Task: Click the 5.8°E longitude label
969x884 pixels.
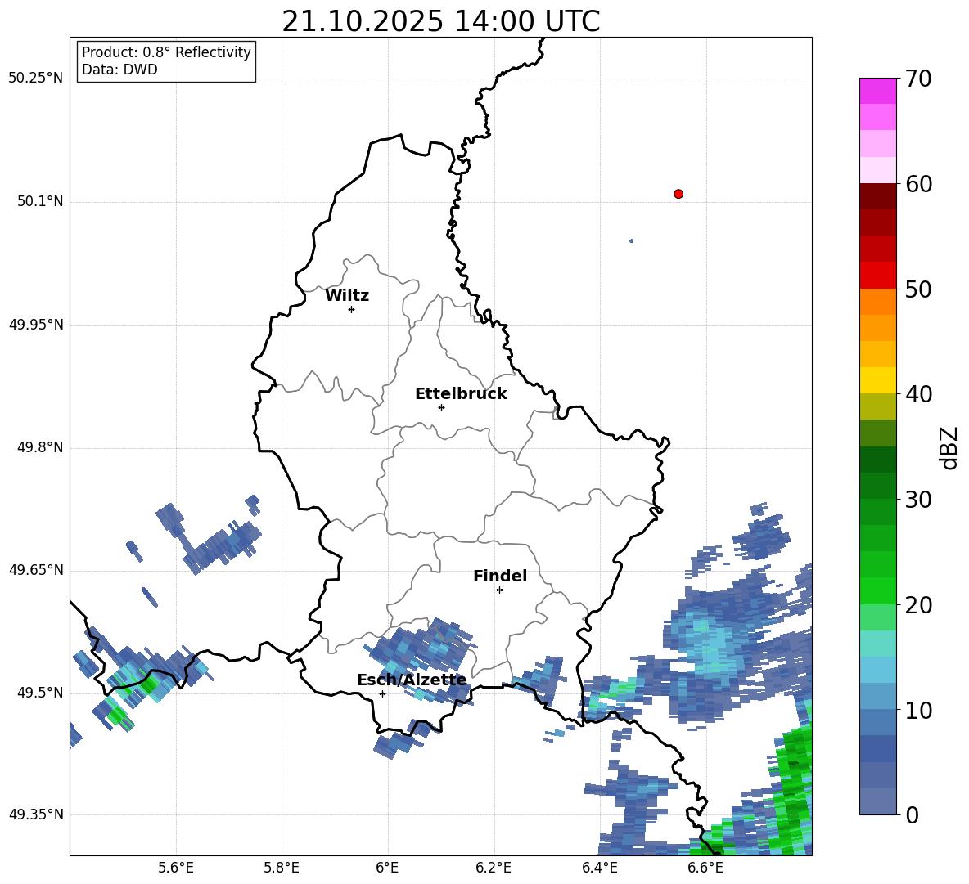Action: click(282, 868)
